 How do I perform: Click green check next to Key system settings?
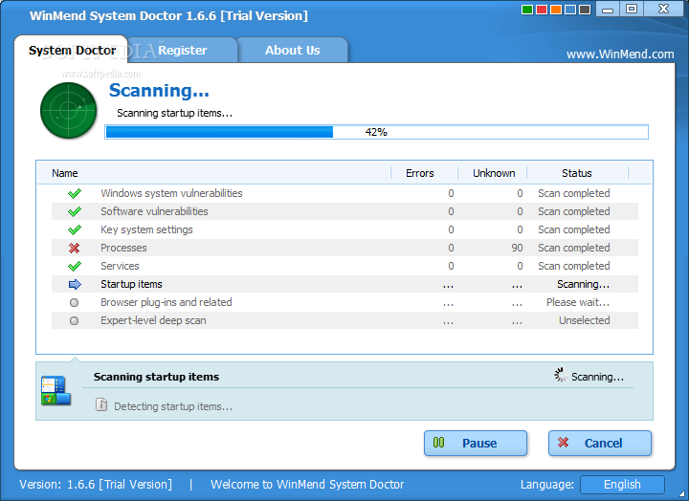(x=75, y=229)
